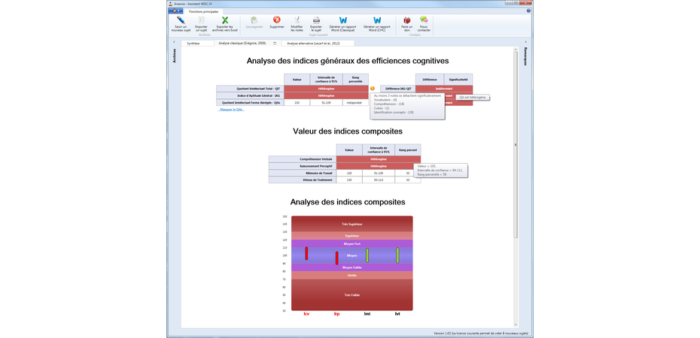Click the orange warning icon beside QIT row
The width and height of the screenshot is (700, 338).
click(372, 89)
